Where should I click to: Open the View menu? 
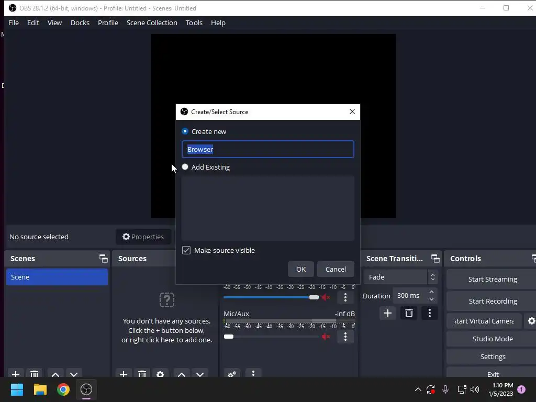pyautogui.click(x=54, y=23)
